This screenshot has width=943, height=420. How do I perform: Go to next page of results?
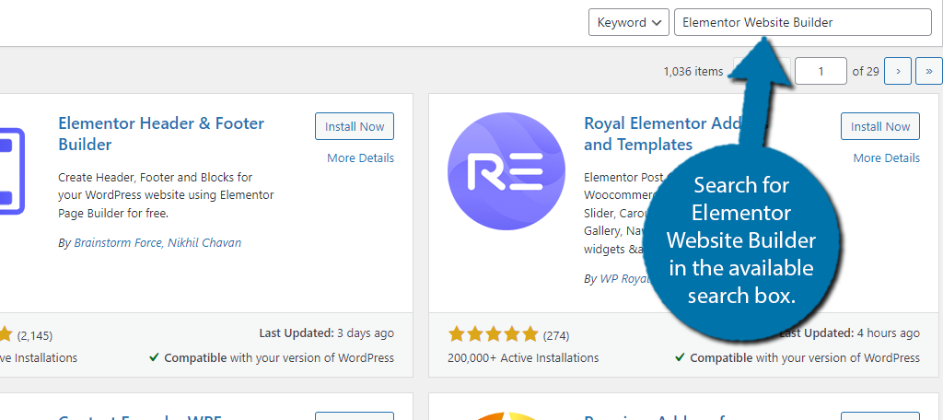(x=898, y=71)
